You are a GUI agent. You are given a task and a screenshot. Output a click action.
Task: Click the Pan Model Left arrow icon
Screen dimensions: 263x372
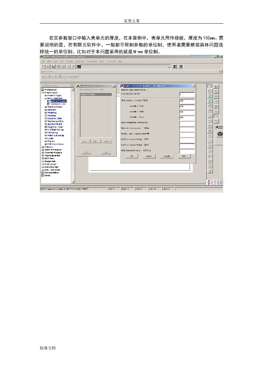click(x=210, y=156)
